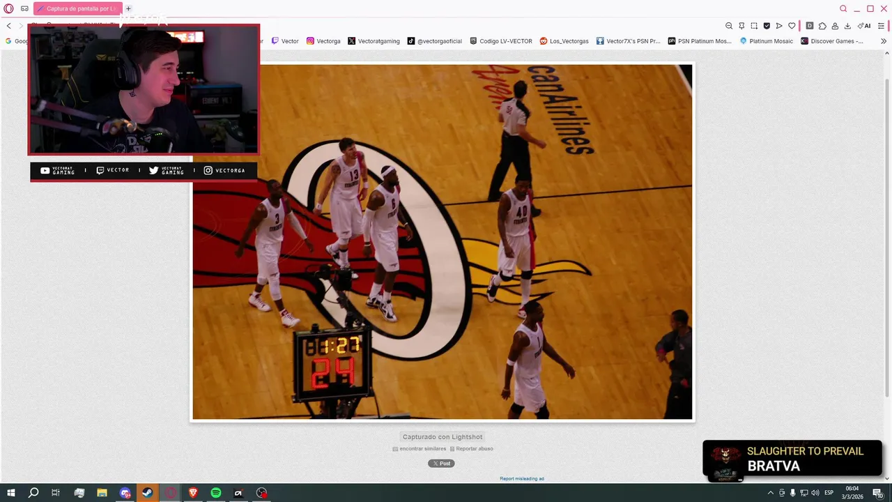The image size is (892, 502).
Task: Open the PSN Platinum Mos... bookmark
Action: click(x=700, y=41)
